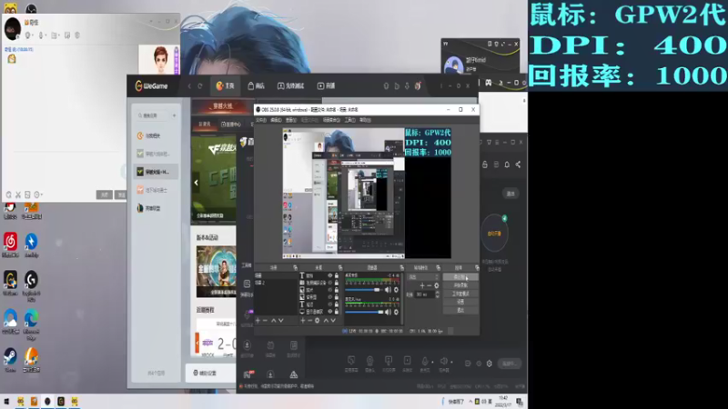The image size is (728, 409).
Task: Move scene up in OBS Scenes panel
Action: [274, 321]
